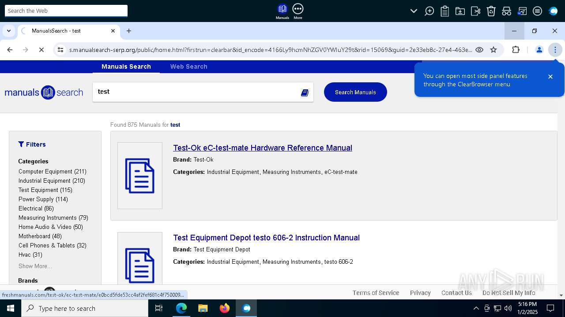
Task: Open Terms of Service link
Action: pyautogui.click(x=376, y=293)
